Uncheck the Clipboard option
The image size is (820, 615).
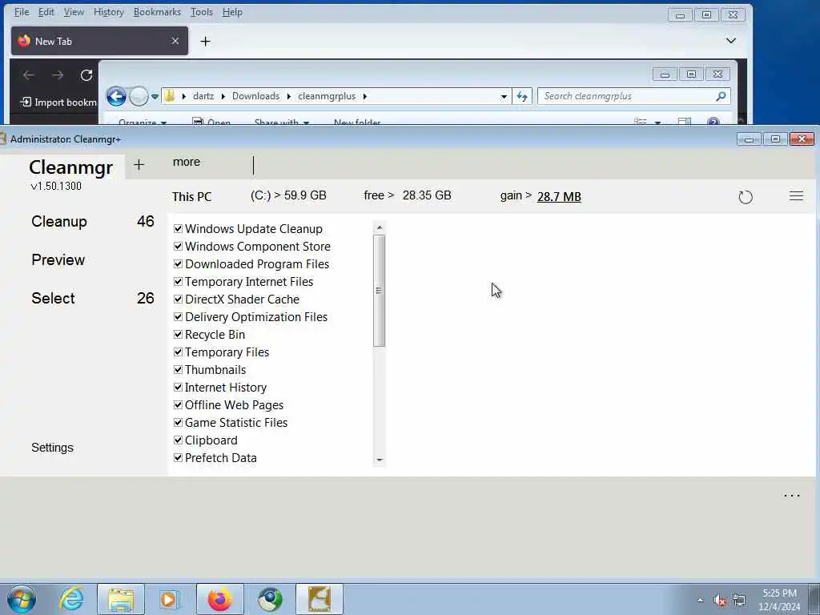tap(178, 440)
